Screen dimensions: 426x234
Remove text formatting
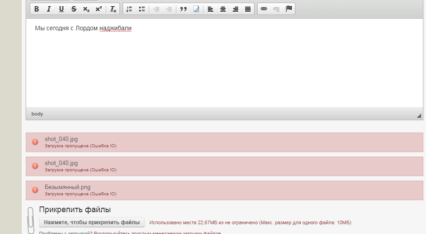[113, 9]
